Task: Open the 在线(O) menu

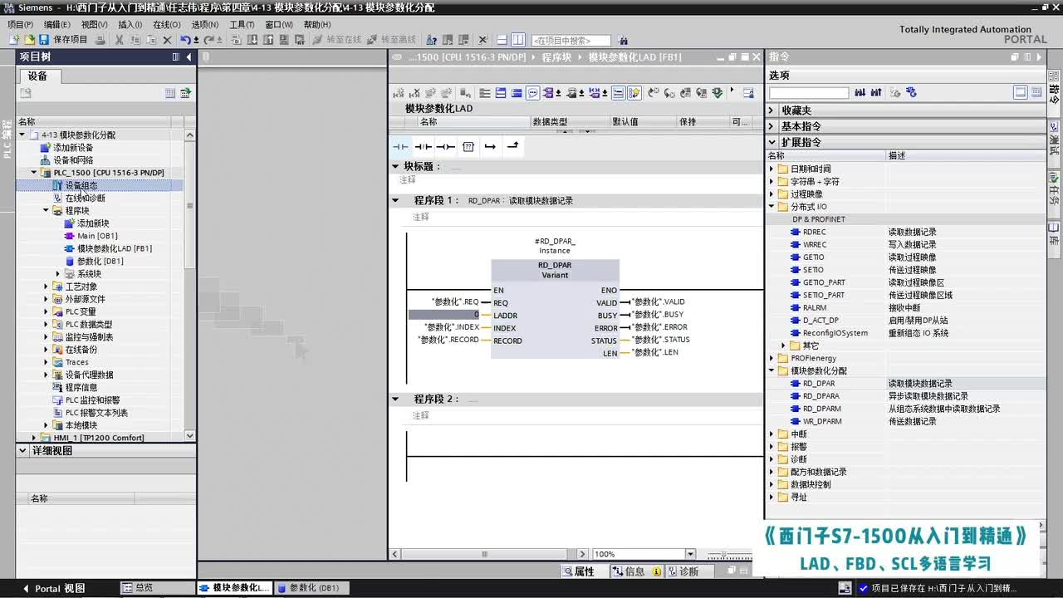Action: click(x=167, y=25)
